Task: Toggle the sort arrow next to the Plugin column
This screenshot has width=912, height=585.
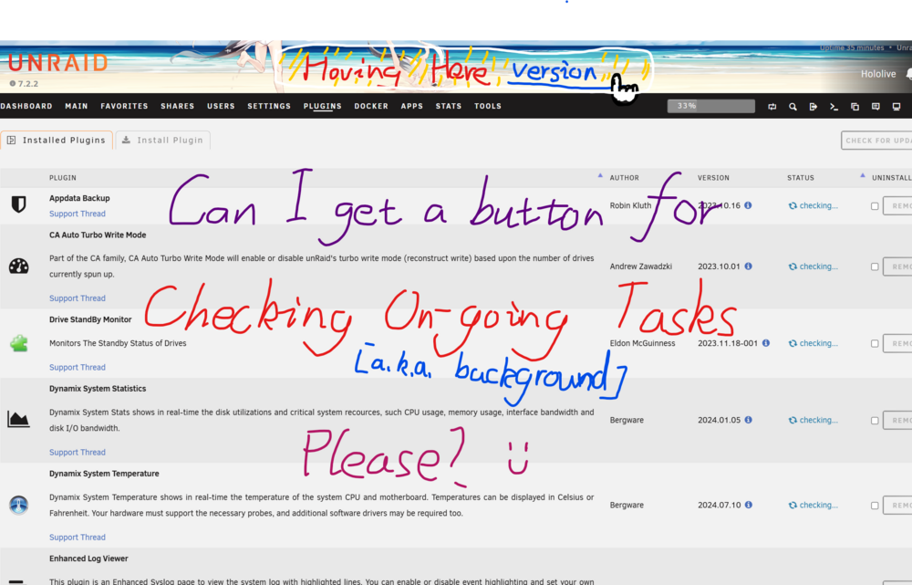Action: tap(600, 175)
